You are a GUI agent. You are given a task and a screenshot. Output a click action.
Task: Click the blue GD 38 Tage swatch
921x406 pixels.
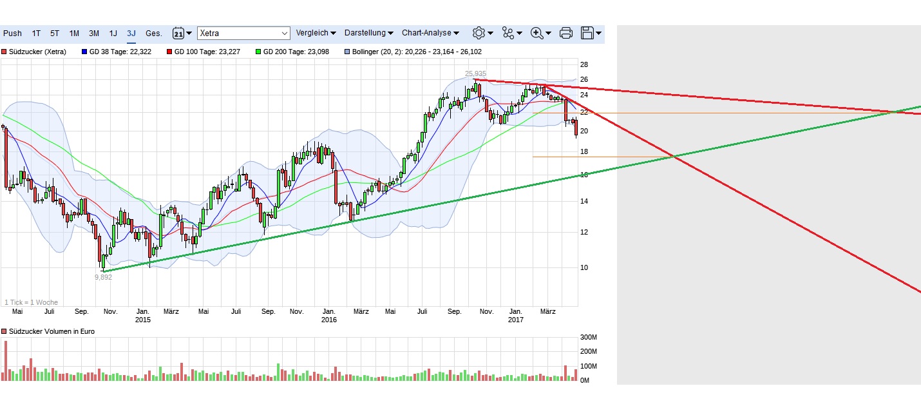(85, 52)
